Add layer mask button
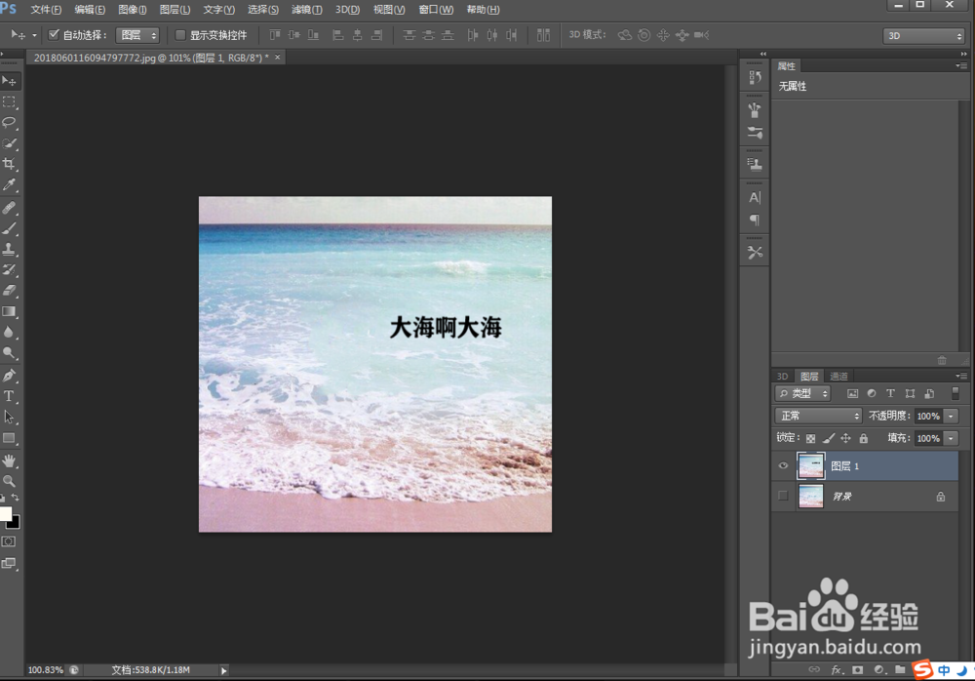The height and width of the screenshot is (681, 975). tap(857, 670)
